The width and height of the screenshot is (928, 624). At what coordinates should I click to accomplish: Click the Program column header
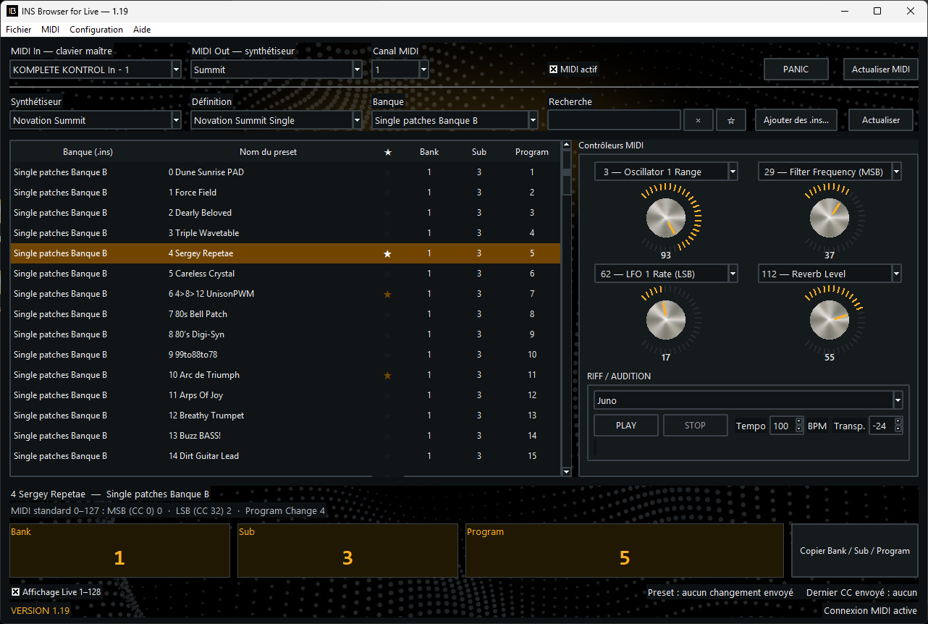532,152
